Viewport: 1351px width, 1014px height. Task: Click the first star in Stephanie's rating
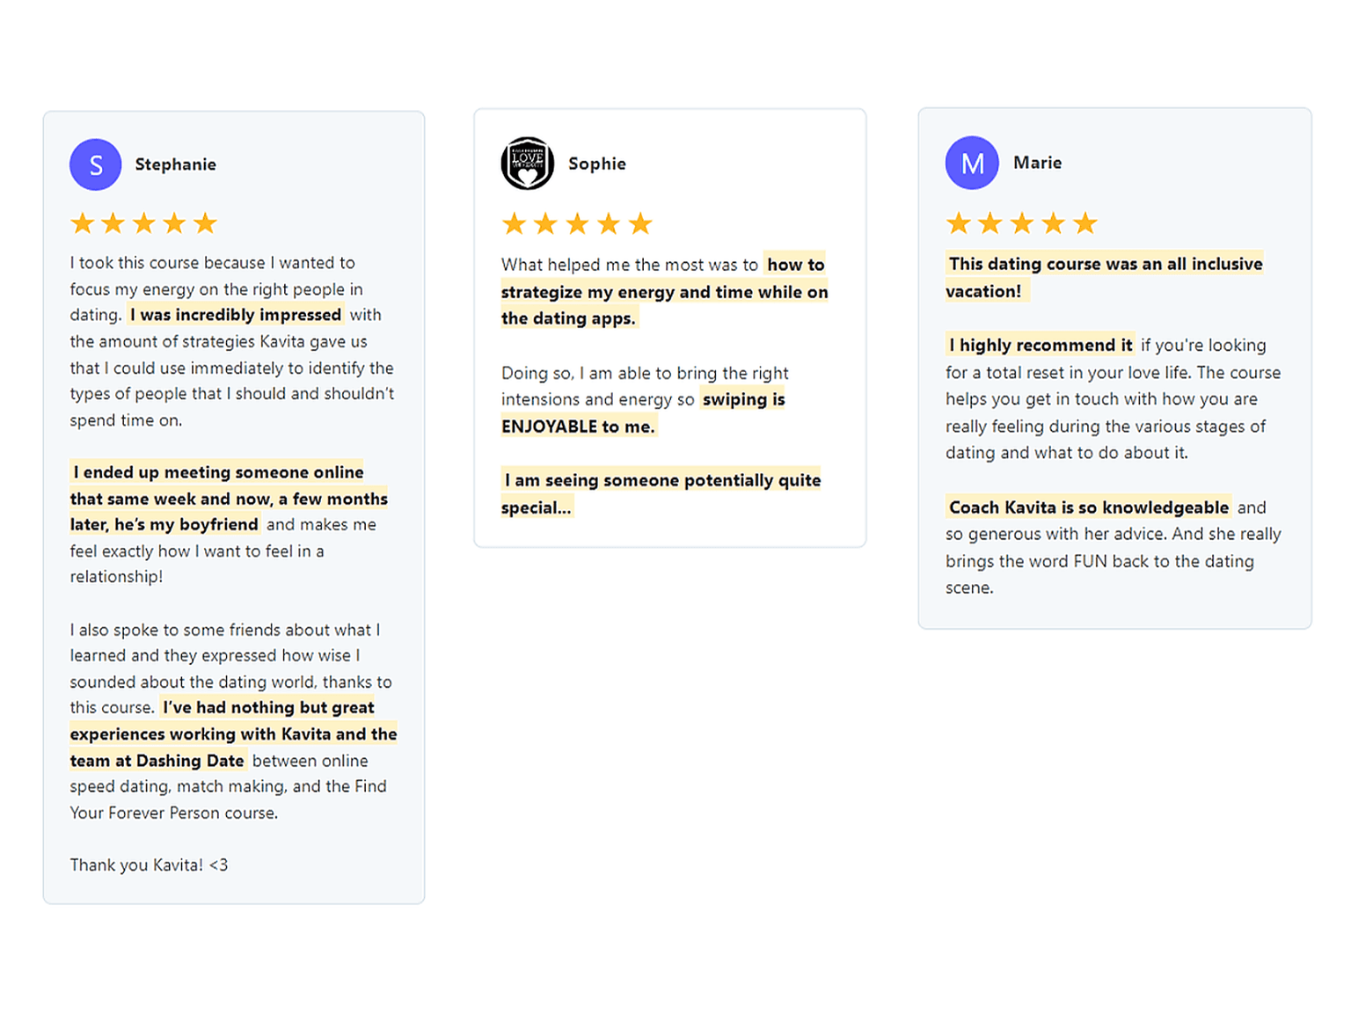coord(83,223)
